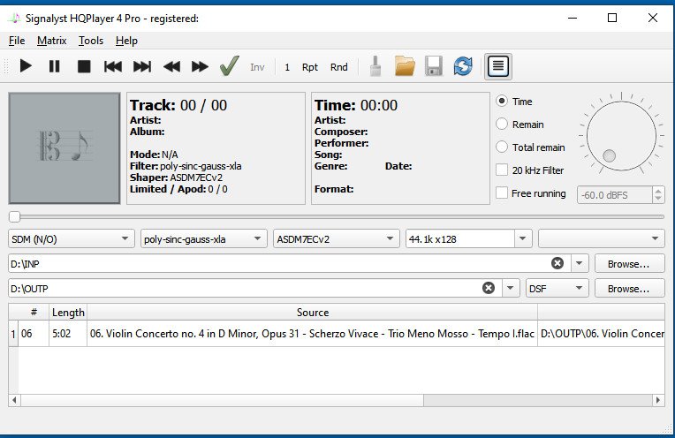Enable the Free running checkbox
675x438 pixels.
[502, 193]
